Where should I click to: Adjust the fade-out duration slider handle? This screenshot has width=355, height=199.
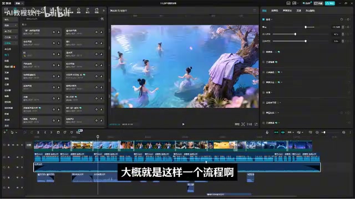point(306,41)
